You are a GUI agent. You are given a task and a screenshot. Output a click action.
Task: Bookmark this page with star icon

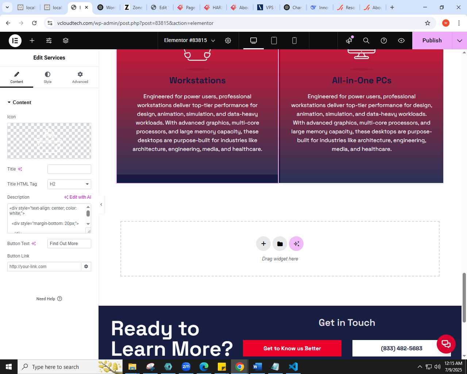tap(428, 23)
